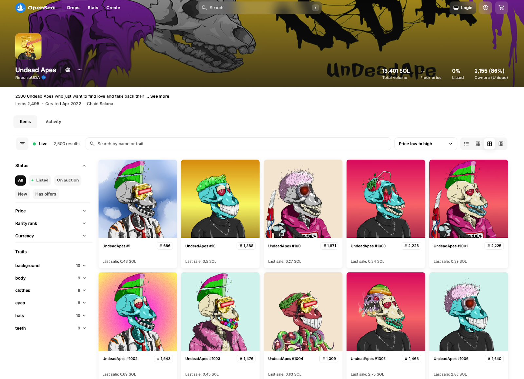Open the three-dot more options menu
524x379 pixels.
click(79, 70)
